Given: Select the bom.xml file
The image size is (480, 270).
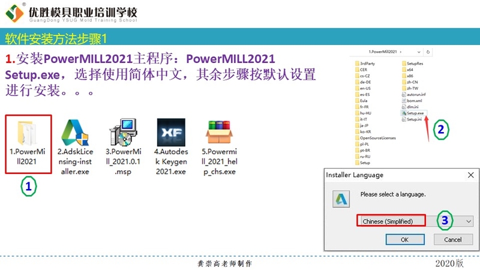Looking at the screenshot, I should point(415,100).
